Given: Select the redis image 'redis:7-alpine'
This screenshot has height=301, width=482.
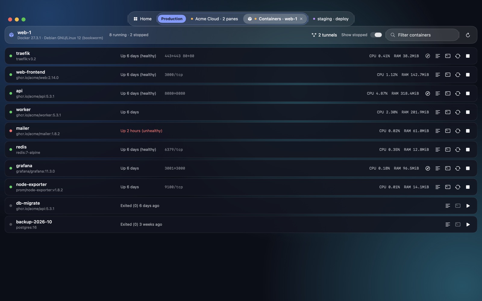Looking at the screenshot, I should [28, 153].
